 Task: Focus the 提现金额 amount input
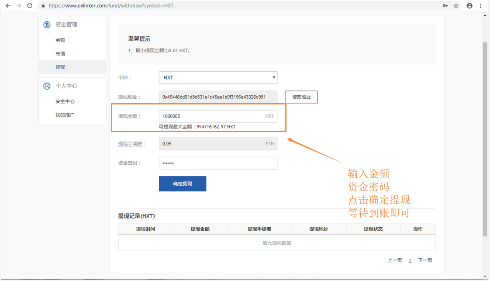pyautogui.click(x=218, y=116)
